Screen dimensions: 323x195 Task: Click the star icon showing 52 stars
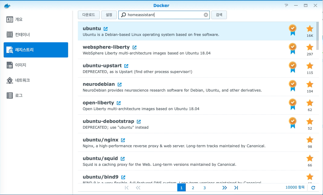(310, 121)
